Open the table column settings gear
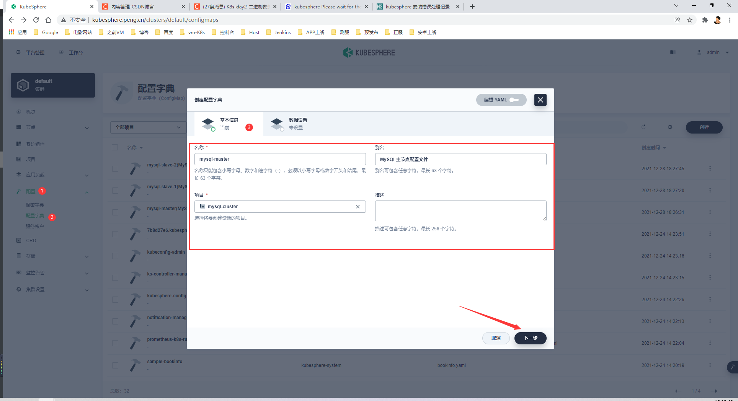This screenshot has width=738, height=401. tap(670, 127)
